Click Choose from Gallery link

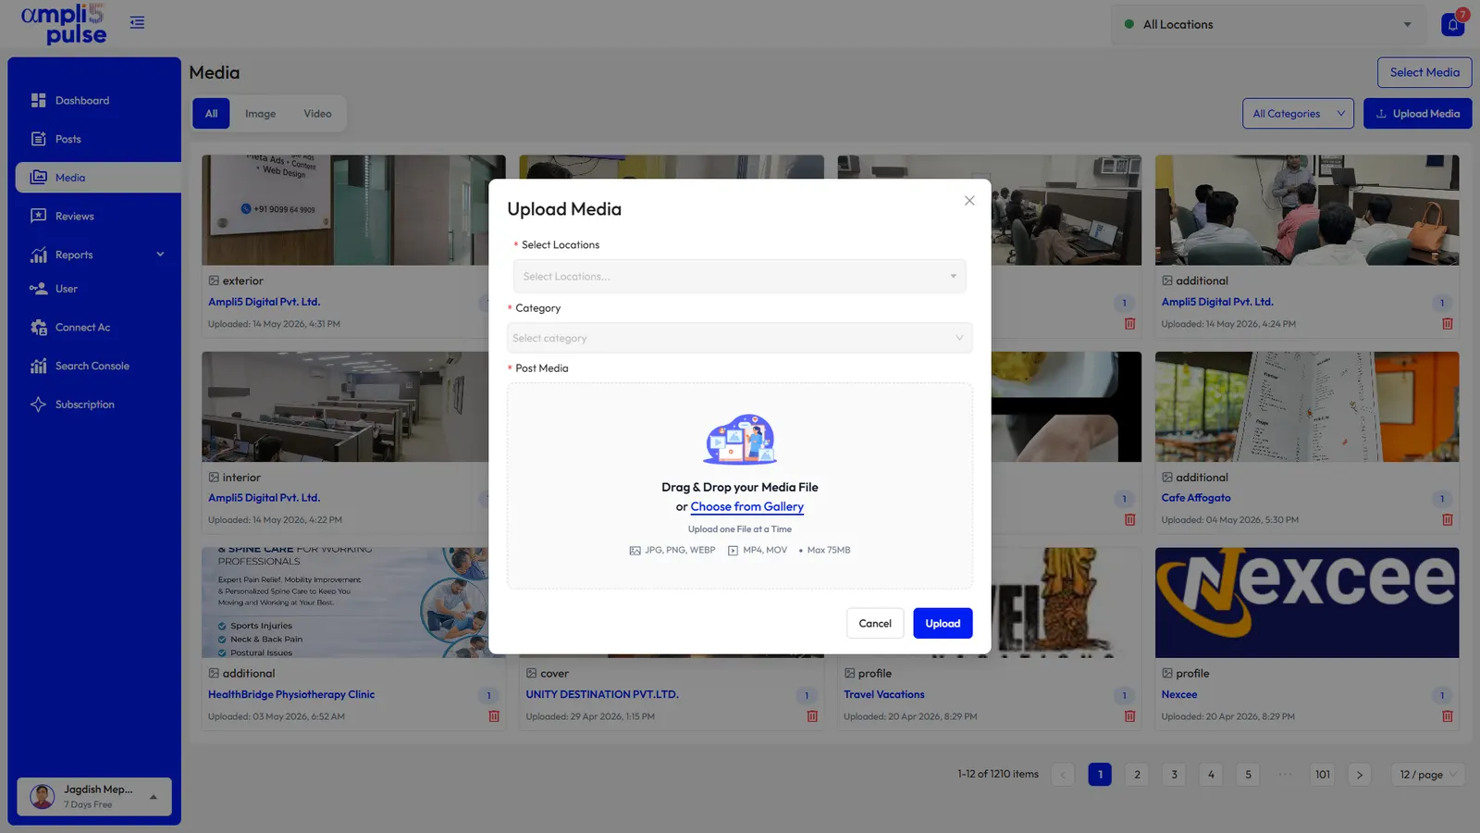click(x=746, y=506)
